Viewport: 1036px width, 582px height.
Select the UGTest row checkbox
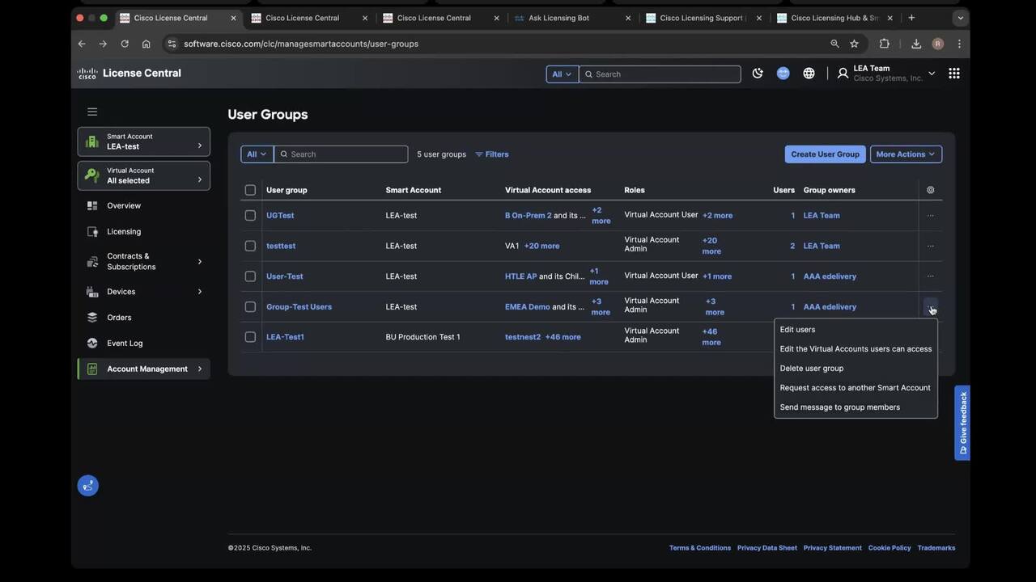pyautogui.click(x=250, y=216)
